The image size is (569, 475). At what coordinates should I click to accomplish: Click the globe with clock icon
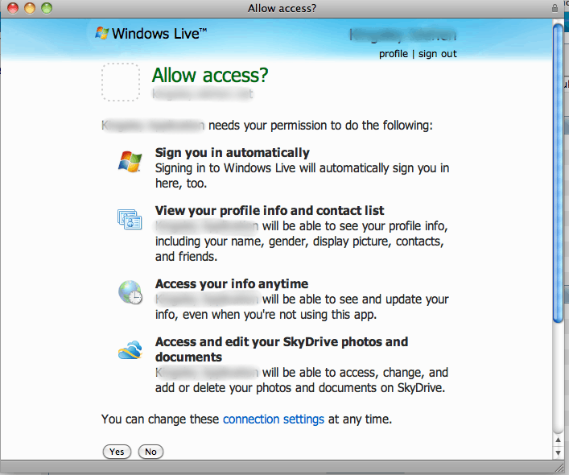click(130, 292)
